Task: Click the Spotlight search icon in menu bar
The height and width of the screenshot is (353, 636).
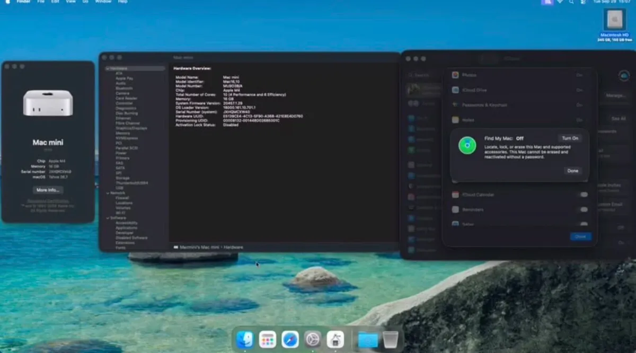Action: coord(571,2)
